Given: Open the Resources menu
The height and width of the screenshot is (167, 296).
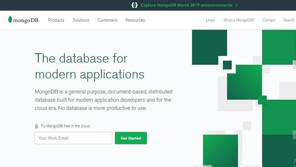Looking at the screenshot, I should [x=135, y=20].
